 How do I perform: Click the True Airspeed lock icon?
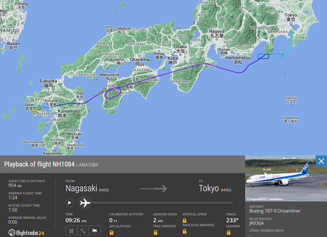tap(156, 232)
